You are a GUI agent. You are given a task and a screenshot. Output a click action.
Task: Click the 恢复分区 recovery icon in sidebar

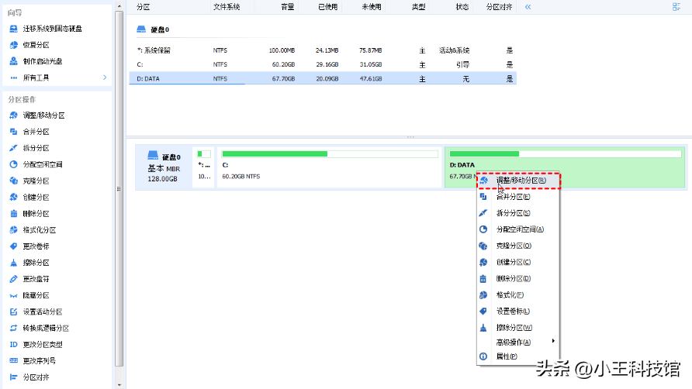coord(14,45)
